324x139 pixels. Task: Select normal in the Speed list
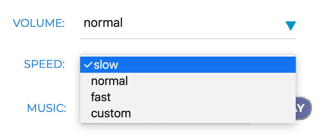(x=109, y=81)
